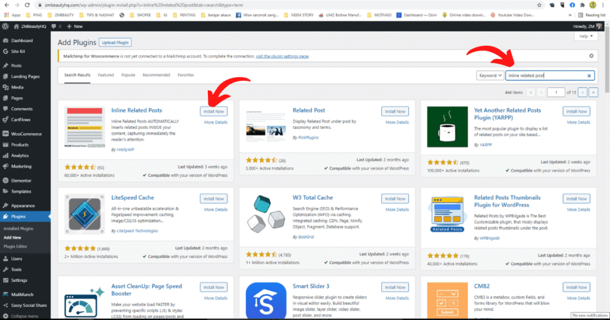Click Upload Plugin button

click(x=115, y=42)
